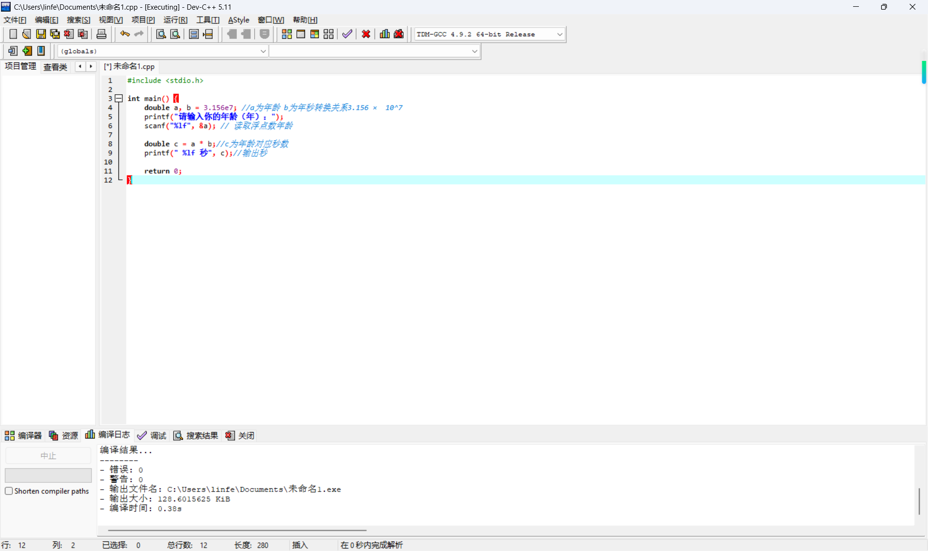Click the red X stop execution icon

[x=366, y=34]
